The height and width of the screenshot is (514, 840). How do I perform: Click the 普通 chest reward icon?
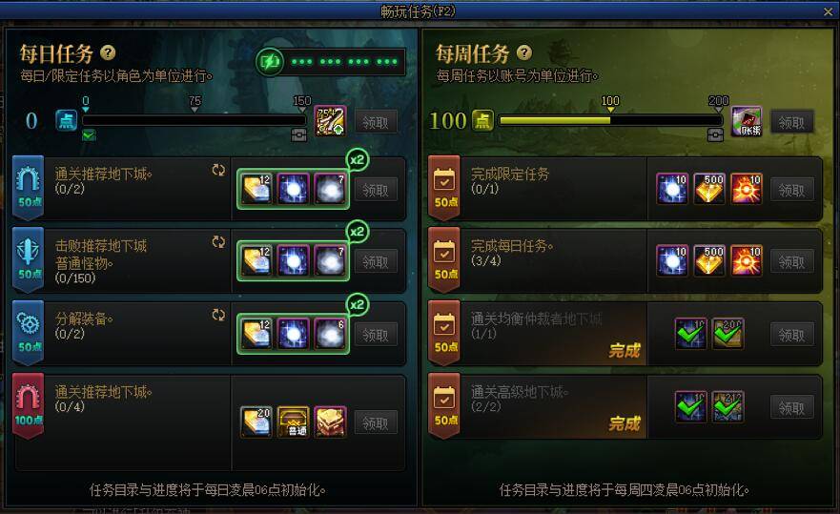[293, 421]
